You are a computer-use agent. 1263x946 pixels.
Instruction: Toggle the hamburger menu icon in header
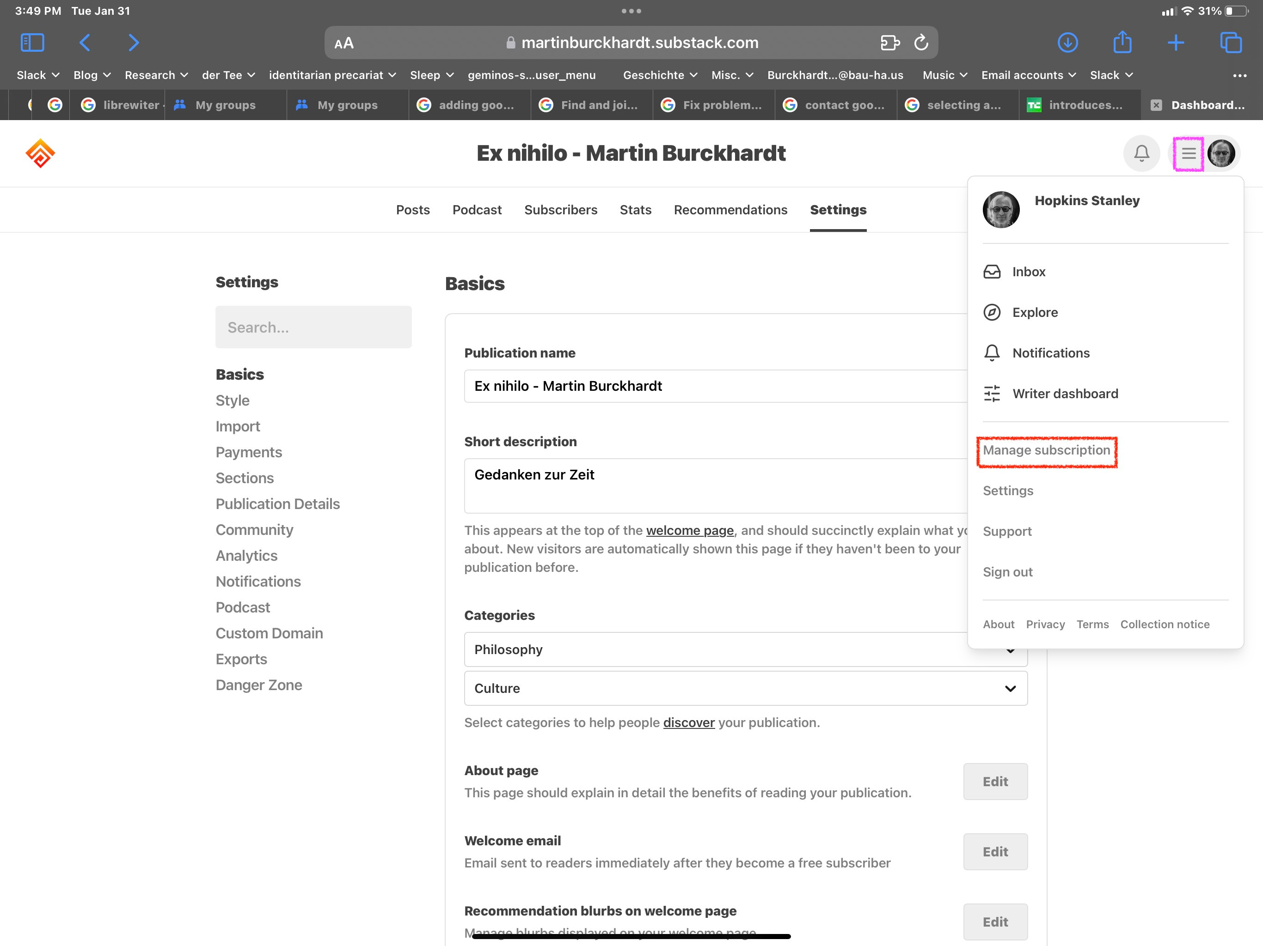click(1189, 153)
